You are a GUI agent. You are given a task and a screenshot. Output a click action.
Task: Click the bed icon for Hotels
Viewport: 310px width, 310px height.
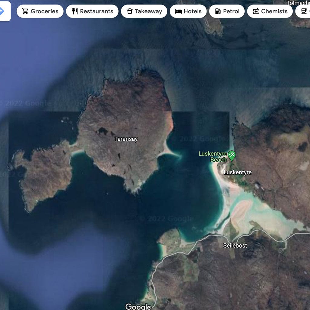(x=178, y=12)
